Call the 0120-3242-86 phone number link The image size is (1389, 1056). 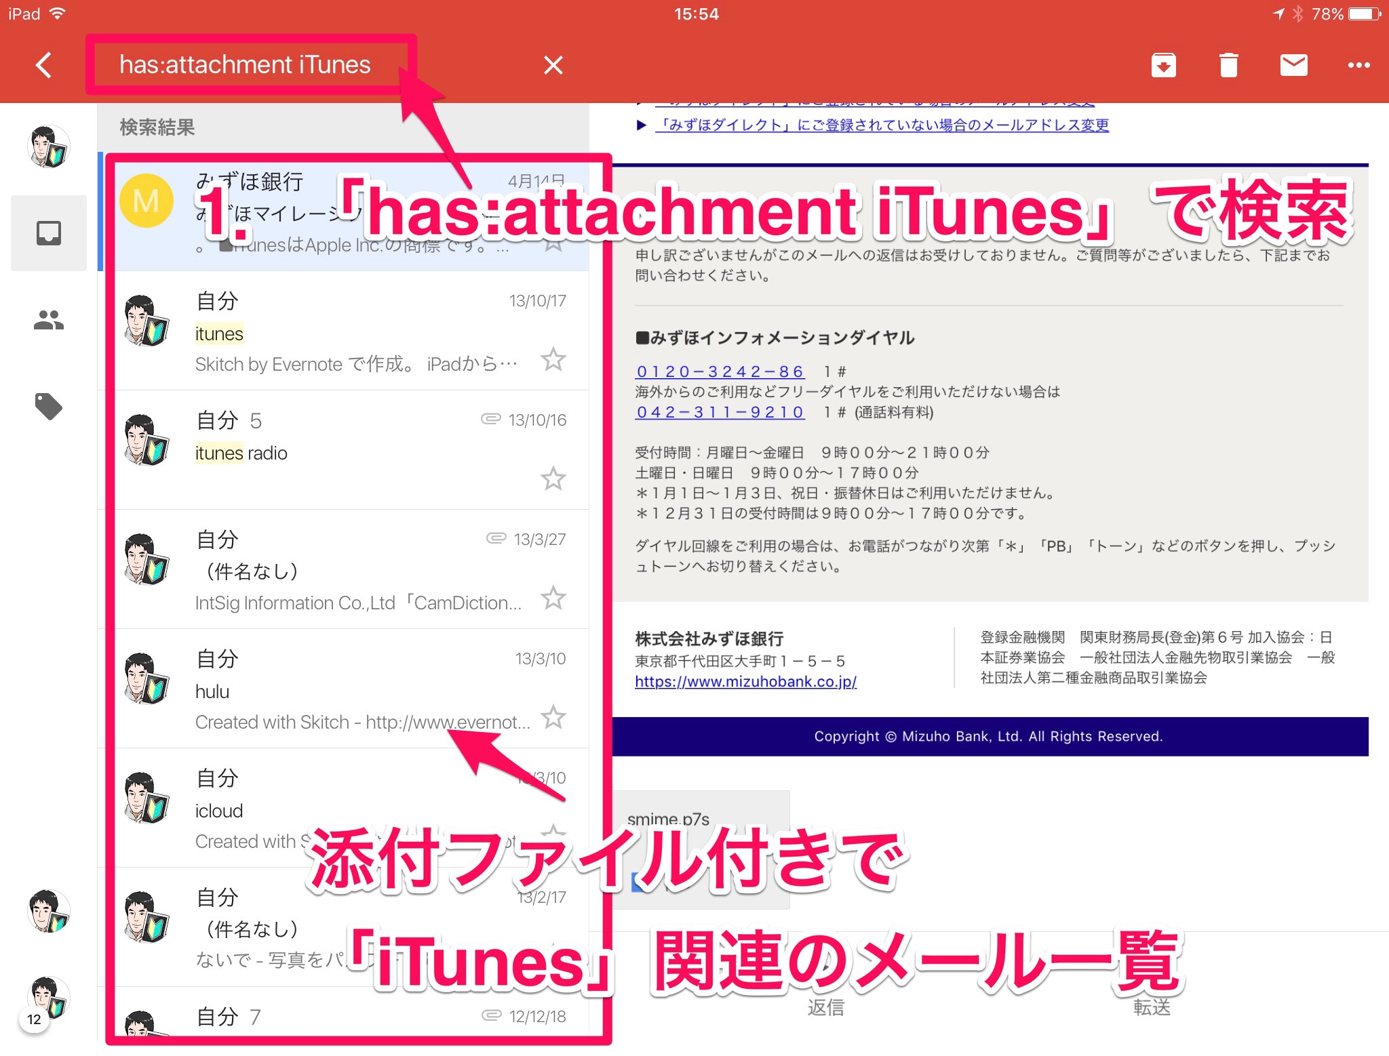click(720, 371)
